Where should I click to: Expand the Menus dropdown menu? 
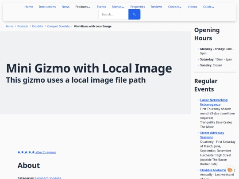click(118, 7)
